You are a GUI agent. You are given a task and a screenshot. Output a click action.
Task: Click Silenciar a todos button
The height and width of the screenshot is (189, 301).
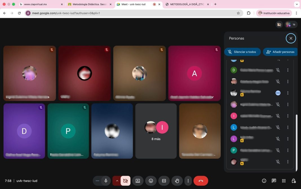(242, 52)
